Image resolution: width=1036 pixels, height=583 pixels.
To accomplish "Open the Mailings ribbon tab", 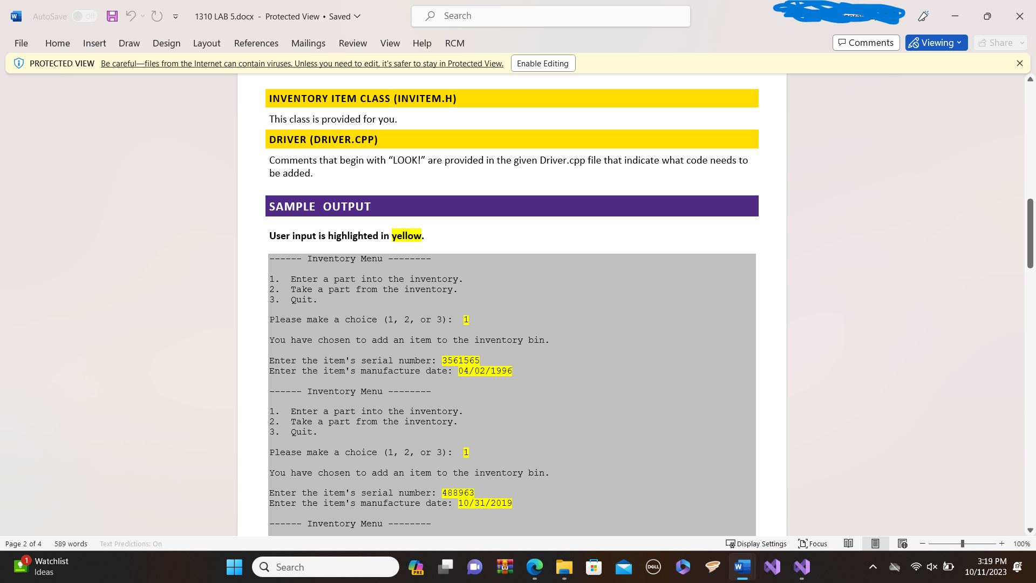I will pyautogui.click(x=308, y=43).
